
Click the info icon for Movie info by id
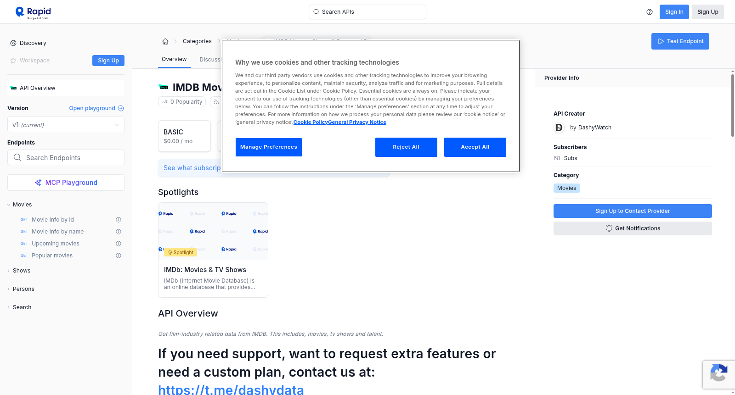click(119, 220)
